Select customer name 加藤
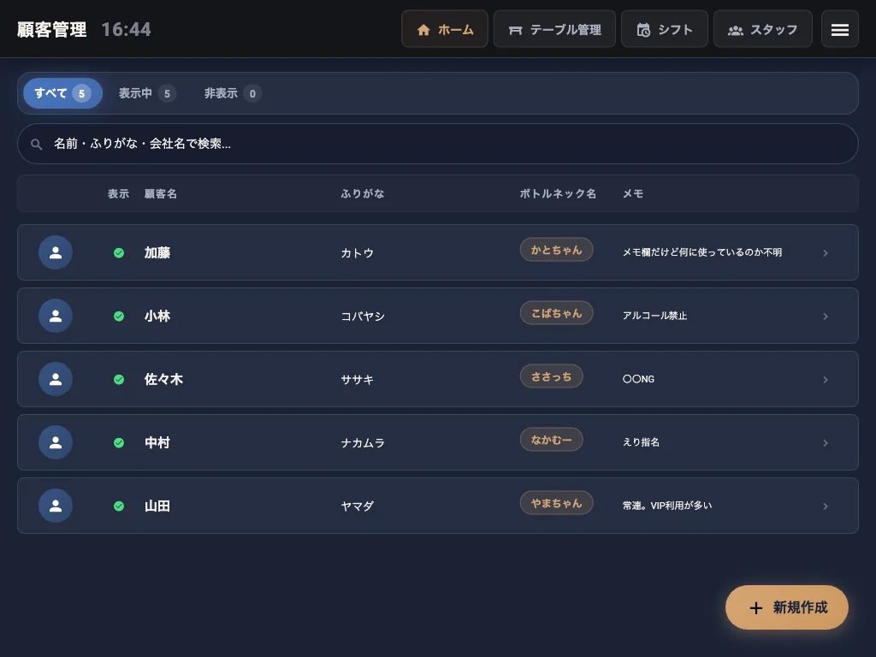 (x=157, y=252)
